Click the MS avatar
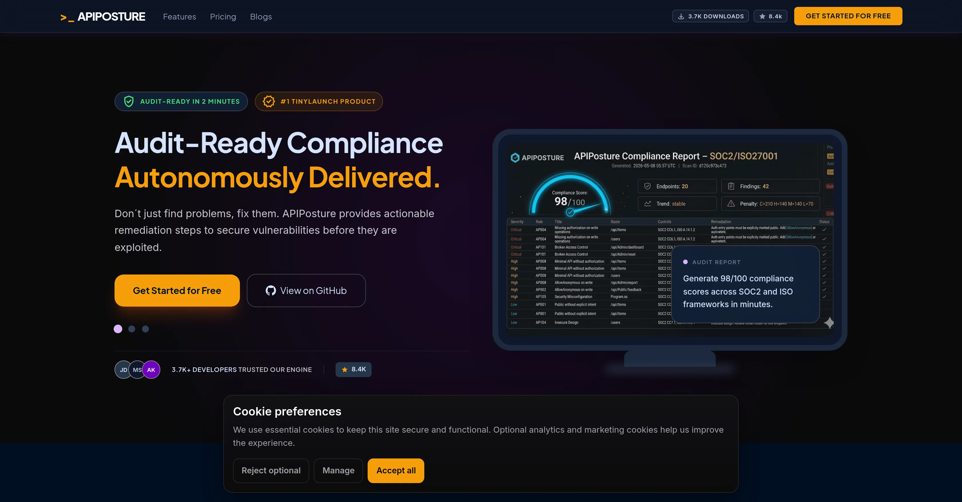Viewport: 962px width, 502px height. coord(137,370)
